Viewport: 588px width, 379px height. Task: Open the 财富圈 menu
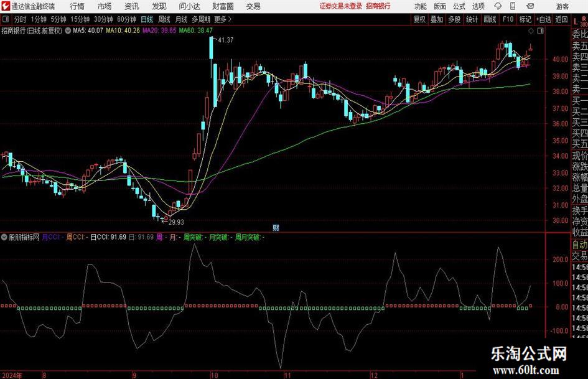click(x=223, y=6)
